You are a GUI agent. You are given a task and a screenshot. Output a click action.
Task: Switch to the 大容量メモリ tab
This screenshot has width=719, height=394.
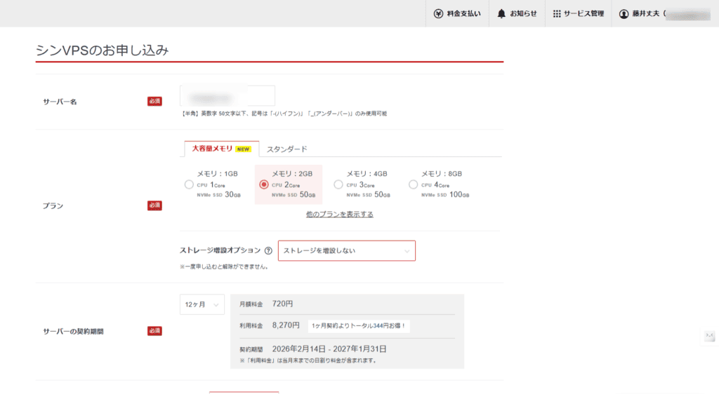tap(221, 149)
